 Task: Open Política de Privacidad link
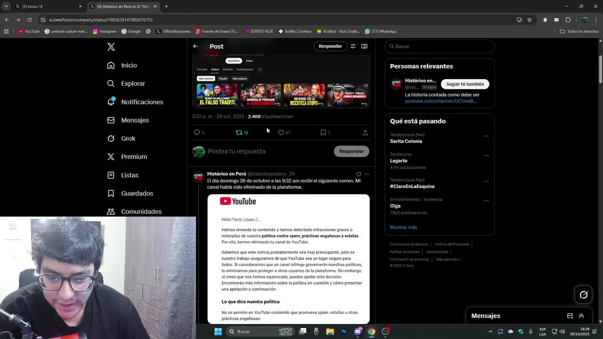point(452,244)
